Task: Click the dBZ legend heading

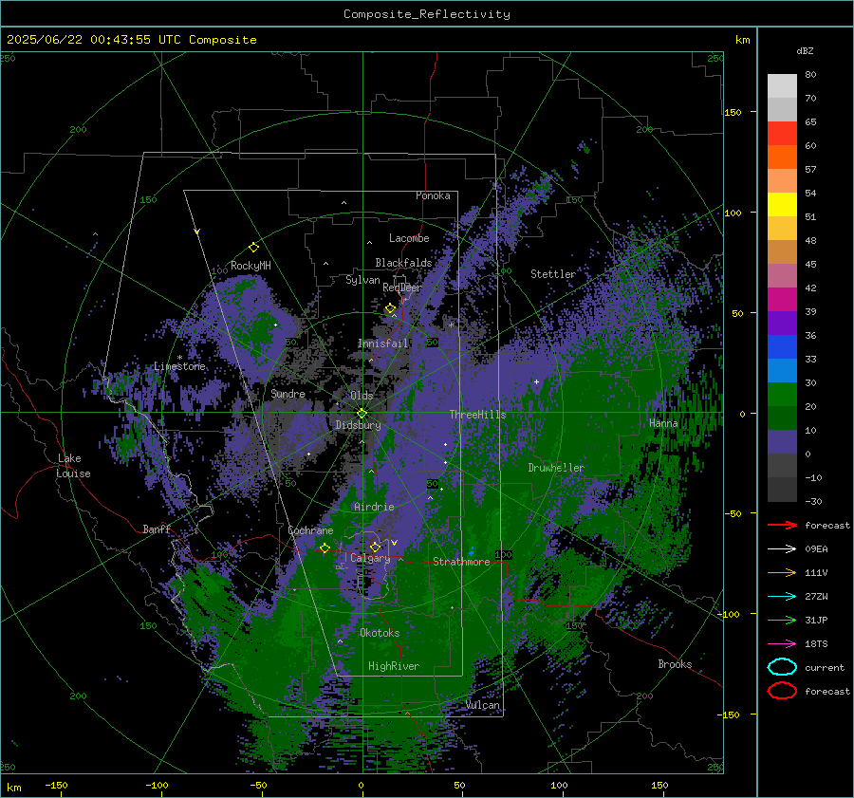Action: [x=805, y=50]
